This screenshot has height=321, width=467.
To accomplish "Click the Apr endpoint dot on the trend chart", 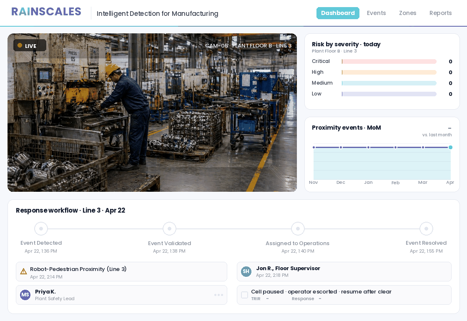I will 450,147.
